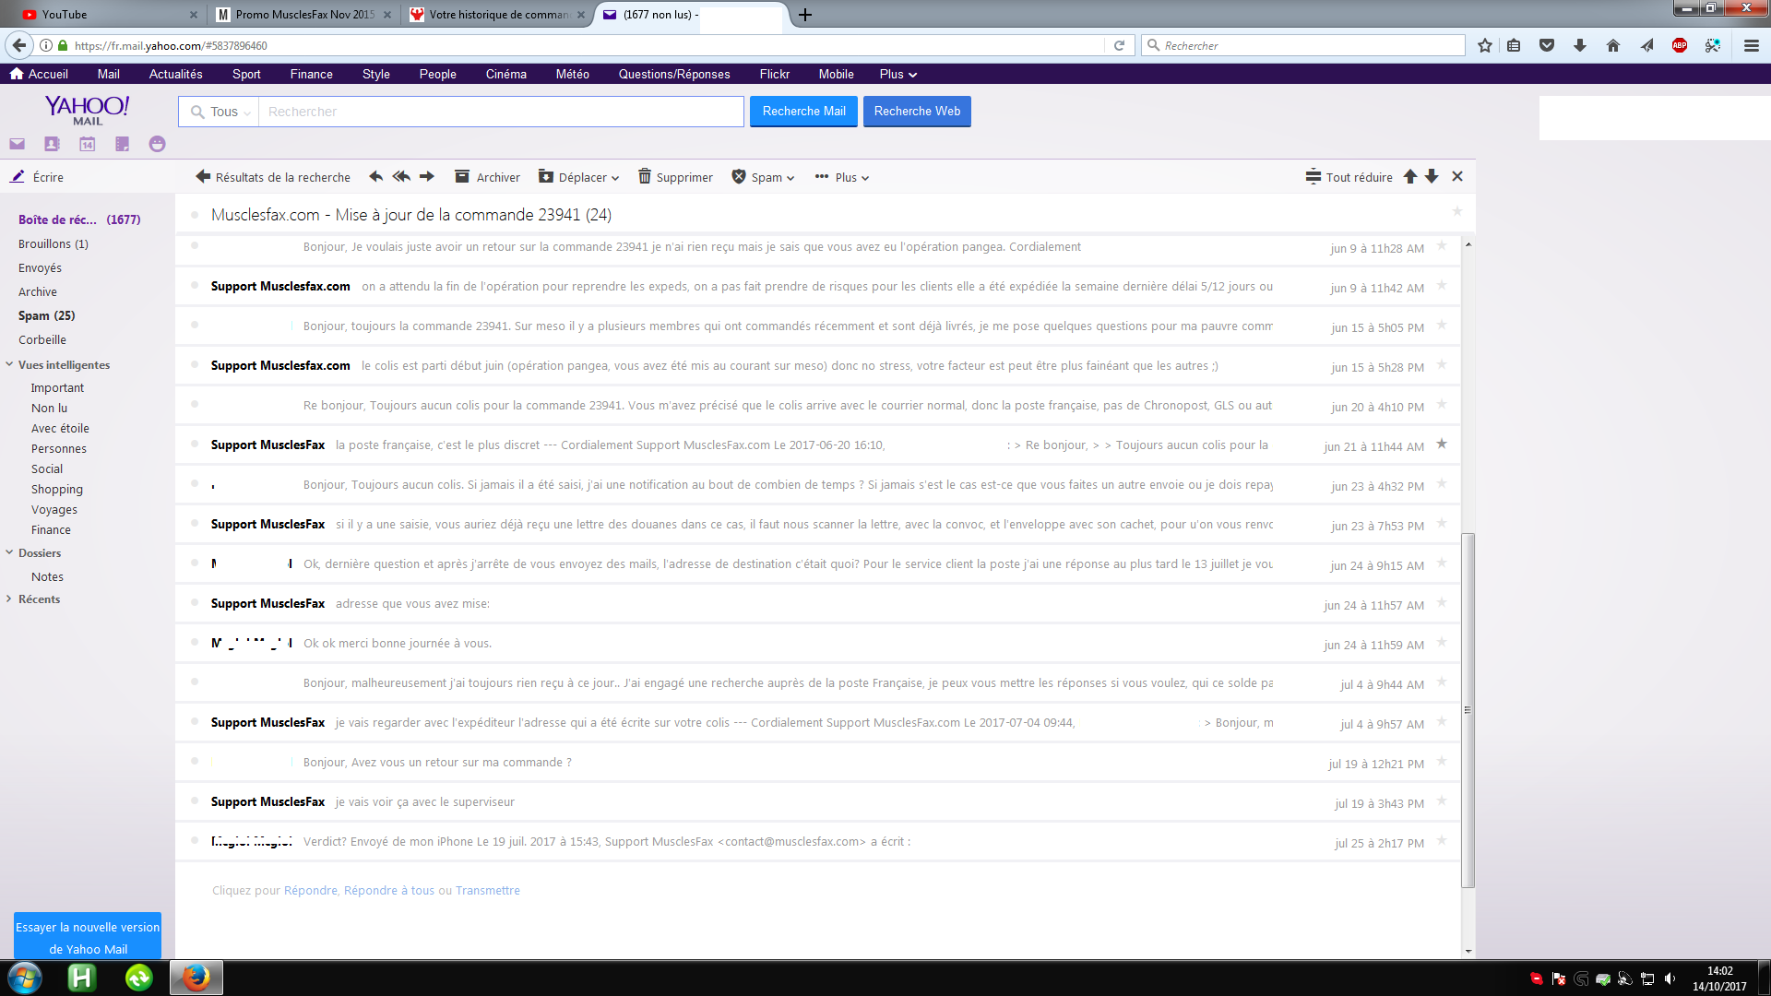Screen dimensions: 1771x996
Task: Click the Répondre à tous link
Action: 388,891
